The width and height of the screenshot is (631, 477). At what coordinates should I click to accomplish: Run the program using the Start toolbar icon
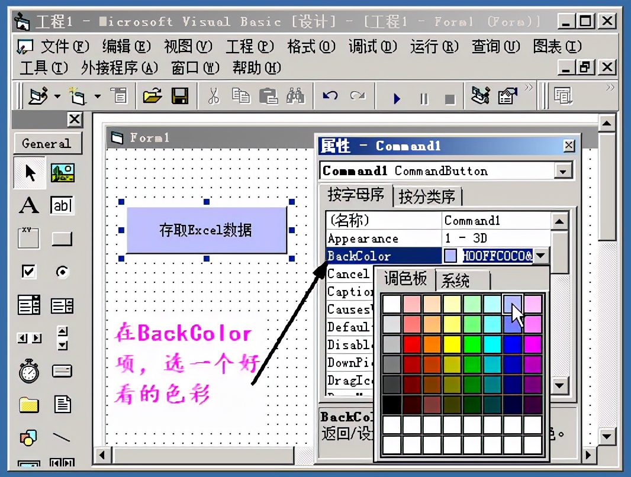pos(395,98)
